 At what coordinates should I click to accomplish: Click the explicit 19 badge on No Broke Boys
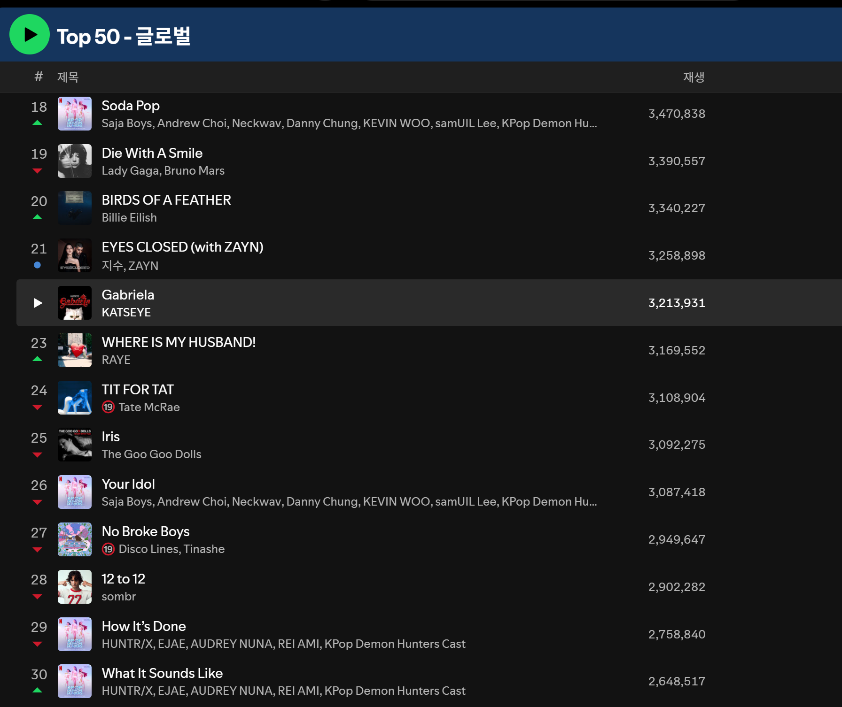pyautogui.click(x=109, y=549)
